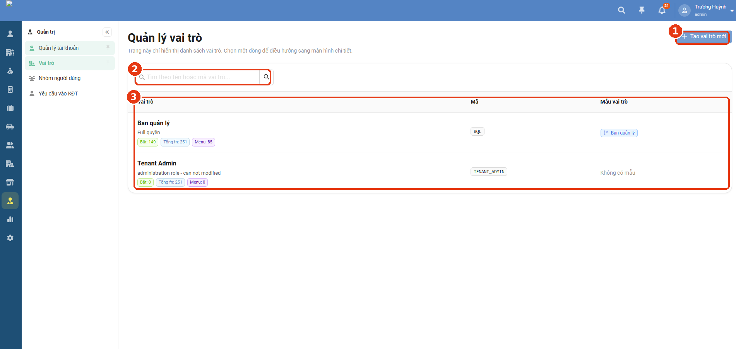Click the TENANT_ADMIN code tag

489,172
